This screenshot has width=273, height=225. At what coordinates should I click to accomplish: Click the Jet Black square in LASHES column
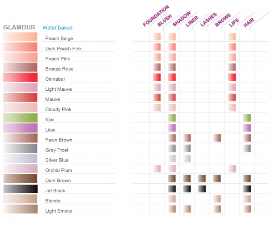tap(202, 189)
